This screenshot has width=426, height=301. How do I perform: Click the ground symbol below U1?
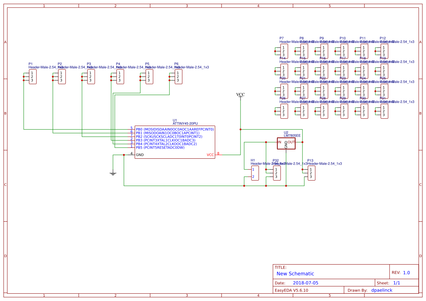click(x=113, y=173)
